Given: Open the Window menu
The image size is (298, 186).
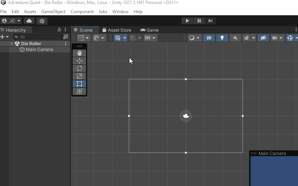Looking at the screenshot, I should click(x=120, y=12).
